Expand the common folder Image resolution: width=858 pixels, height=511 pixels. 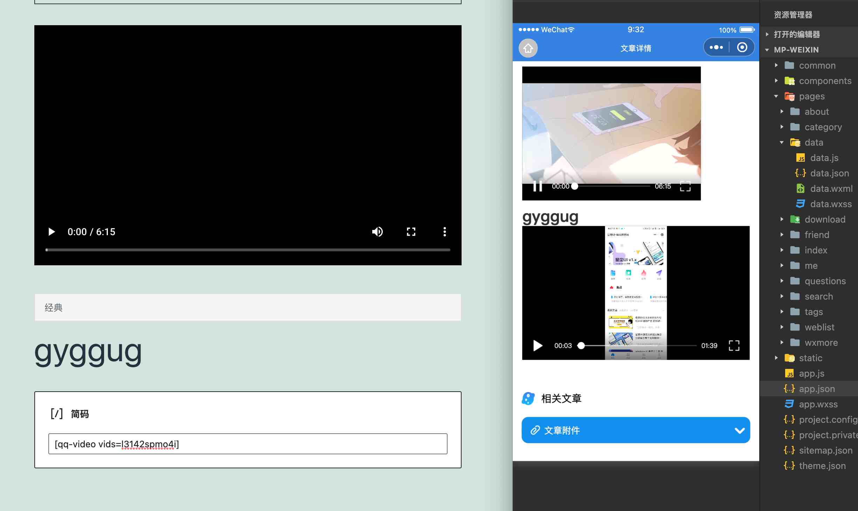point(817,65)
